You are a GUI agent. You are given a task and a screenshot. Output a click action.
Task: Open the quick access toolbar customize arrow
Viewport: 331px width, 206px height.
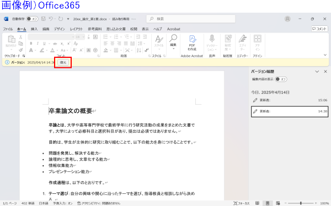tap(68, 19)
